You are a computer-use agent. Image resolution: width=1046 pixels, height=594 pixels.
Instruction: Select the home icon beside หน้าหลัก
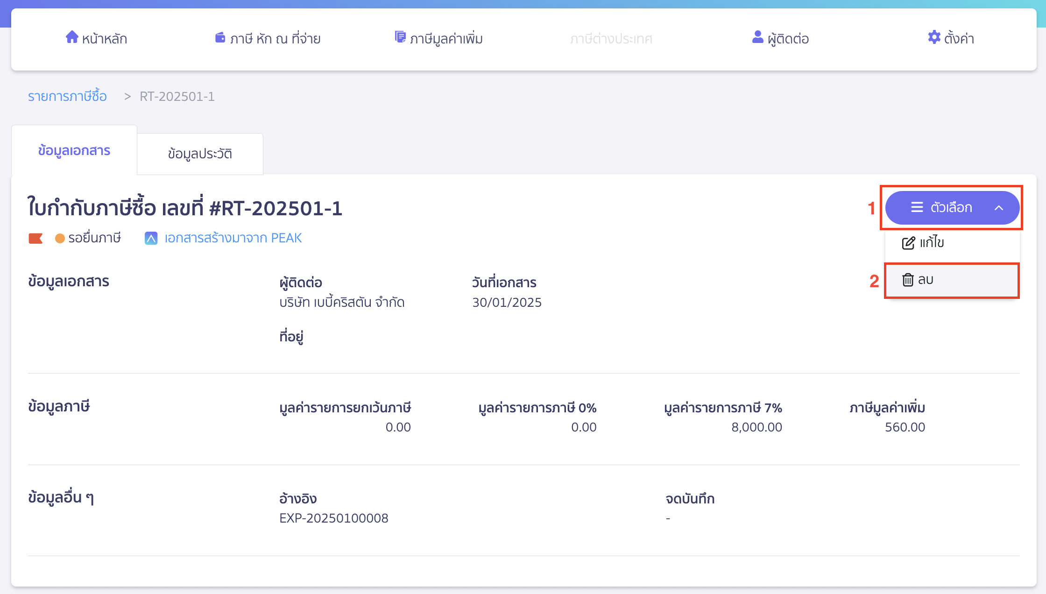[x=72, y=38]
